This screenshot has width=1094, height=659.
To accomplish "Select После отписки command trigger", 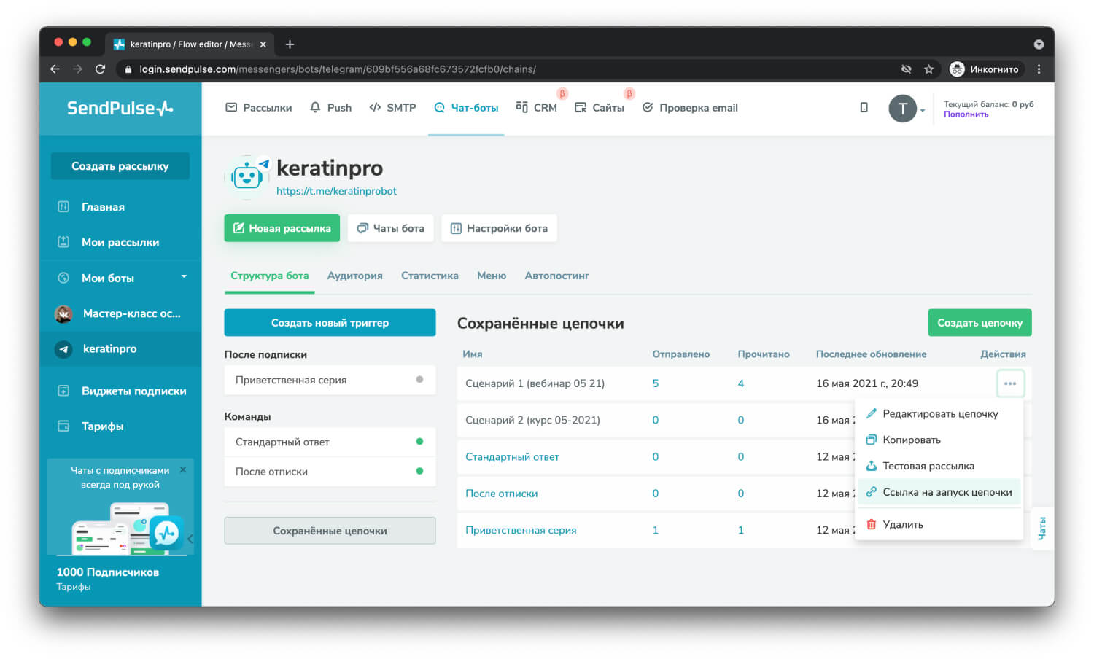I will pyautogui.click(x=330, y=472).
